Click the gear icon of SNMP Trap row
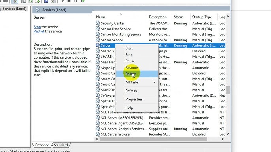Viewport: 271px width, 152px height. tap(98, 90)
